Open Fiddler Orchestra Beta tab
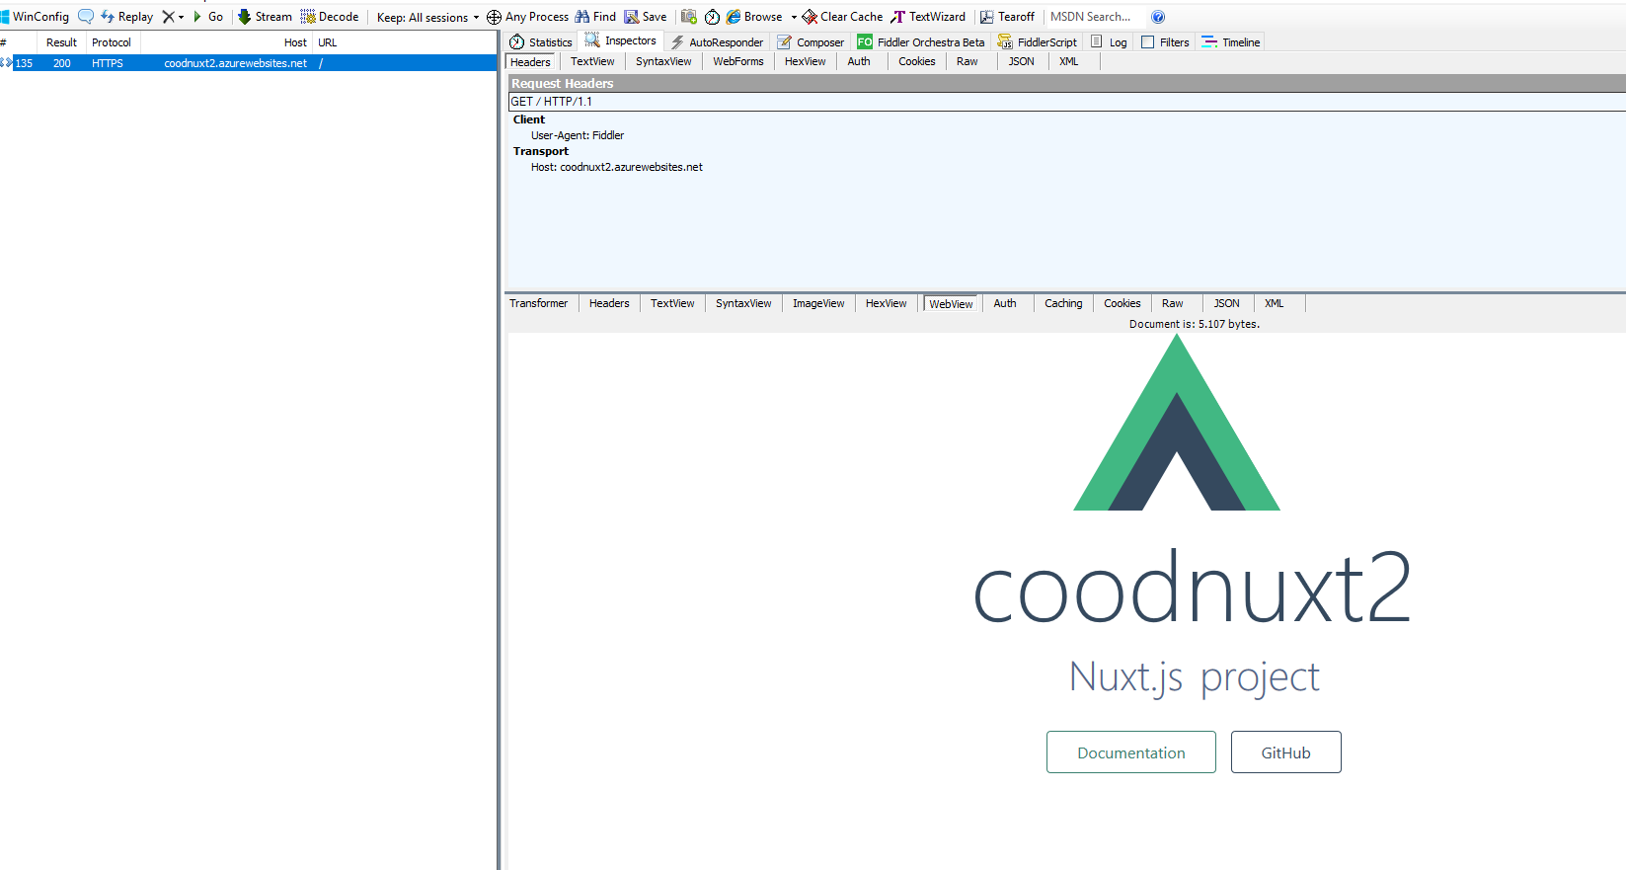 point(921,42)
